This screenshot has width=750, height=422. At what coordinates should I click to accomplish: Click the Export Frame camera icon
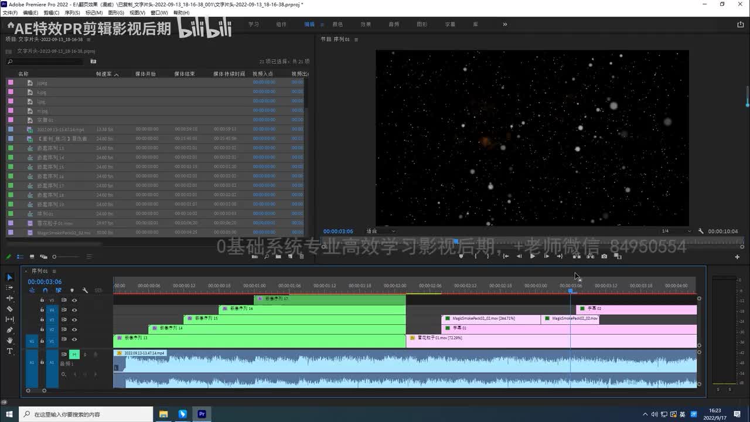(x=604, y=256)
